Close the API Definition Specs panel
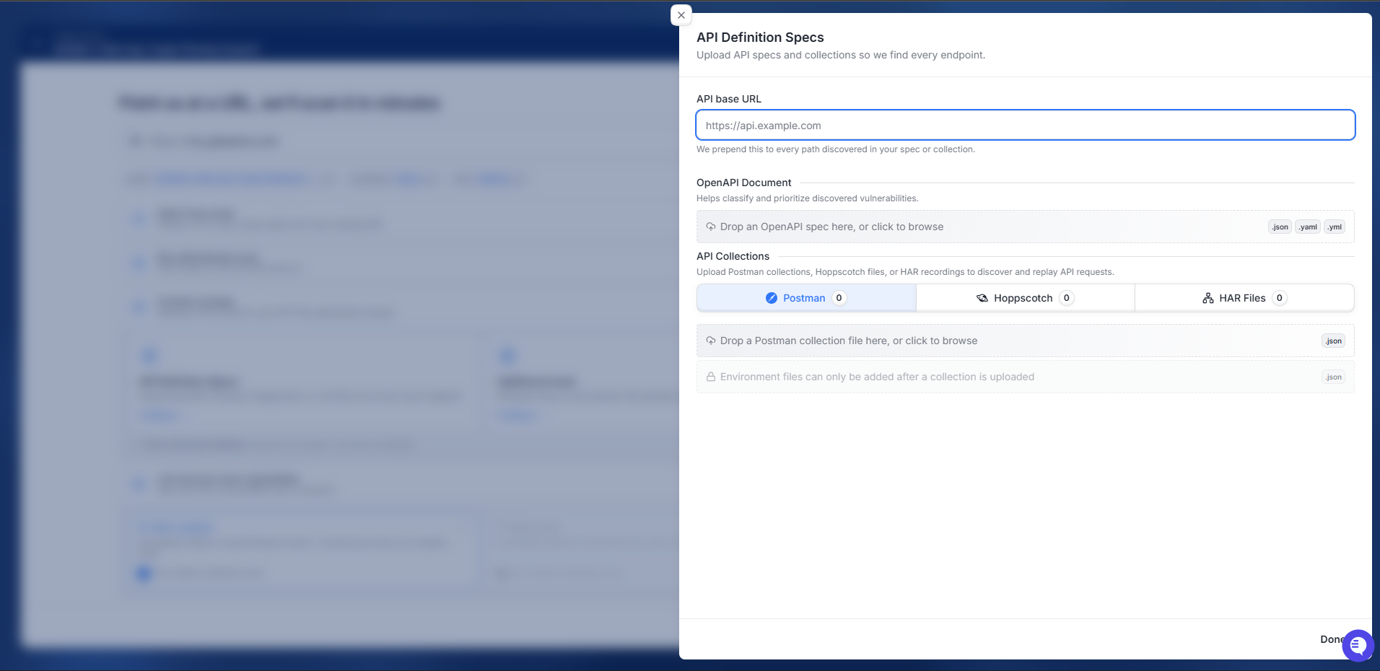This screenshot has height=671, width=1380. tap(681, 15)
